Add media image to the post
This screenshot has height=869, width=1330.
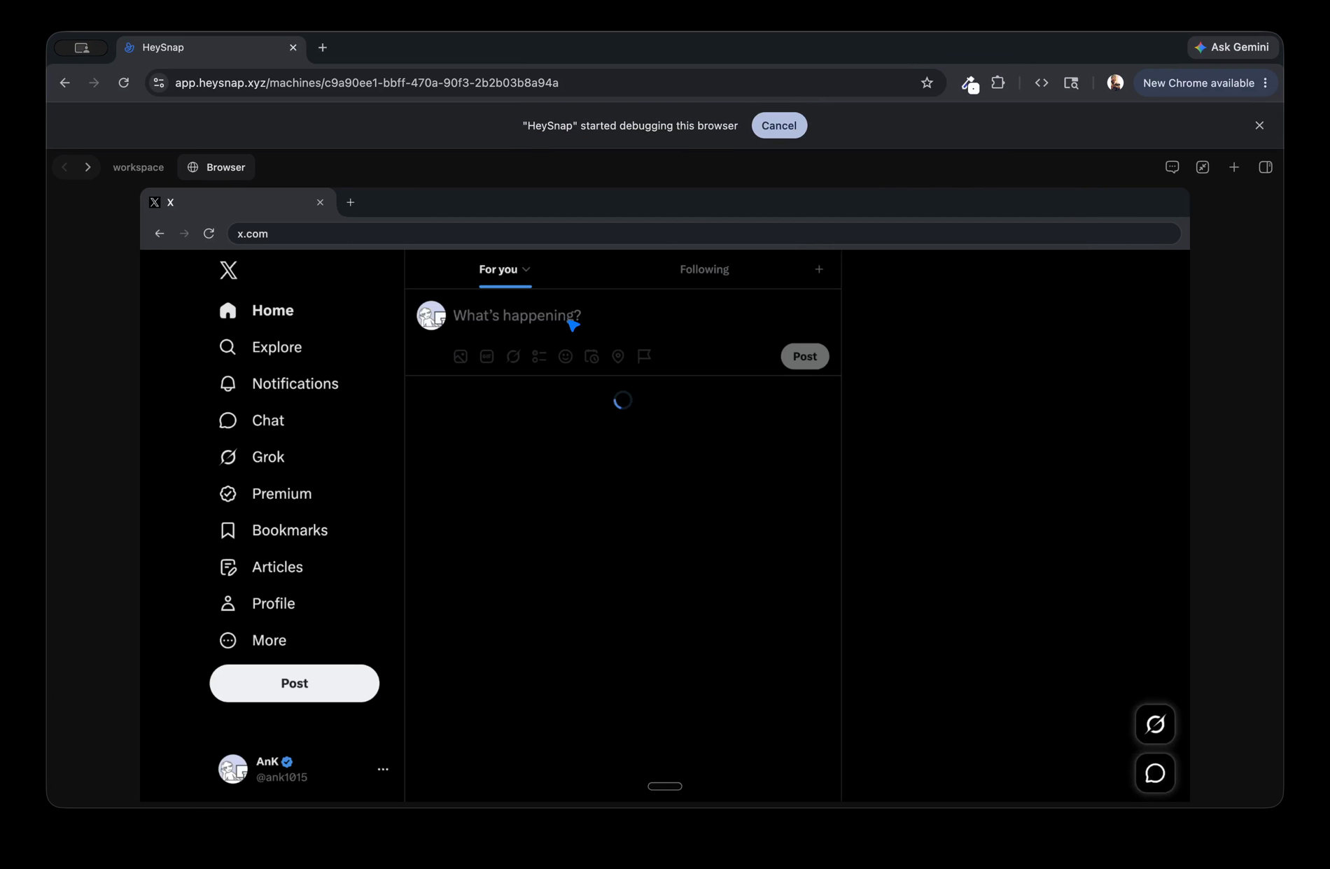tap(461, 357)
